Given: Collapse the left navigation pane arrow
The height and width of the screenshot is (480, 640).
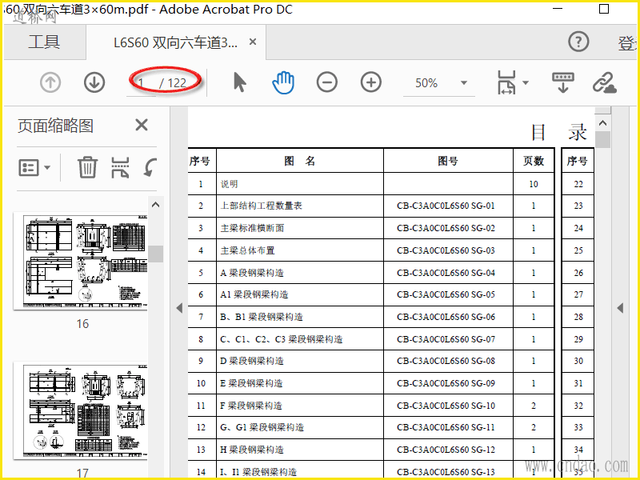Looking at the screenshot, I should (x=179, y=308).
